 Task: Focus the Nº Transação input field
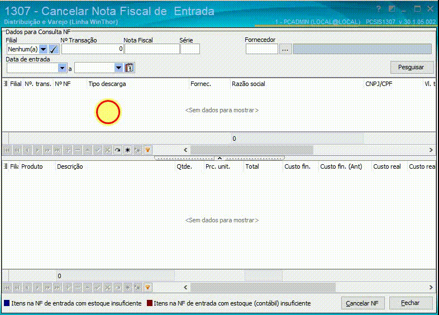pyautogui.click(x=92, y=49)
